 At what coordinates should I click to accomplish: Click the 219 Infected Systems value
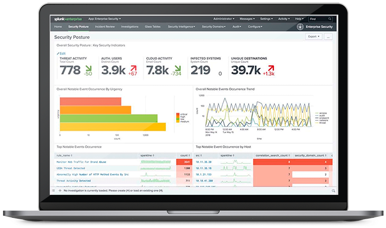(x=201, y=70)
